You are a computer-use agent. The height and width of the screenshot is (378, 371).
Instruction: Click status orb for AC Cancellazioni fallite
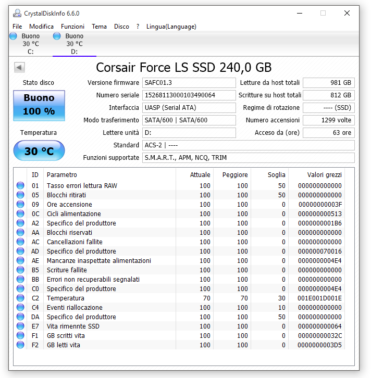(x=20, y=242)
